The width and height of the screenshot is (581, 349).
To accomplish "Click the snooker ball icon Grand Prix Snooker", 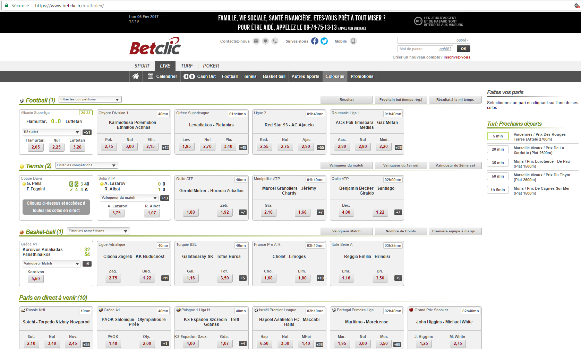I will 411,310.
